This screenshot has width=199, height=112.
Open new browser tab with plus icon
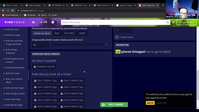[163, 5]
